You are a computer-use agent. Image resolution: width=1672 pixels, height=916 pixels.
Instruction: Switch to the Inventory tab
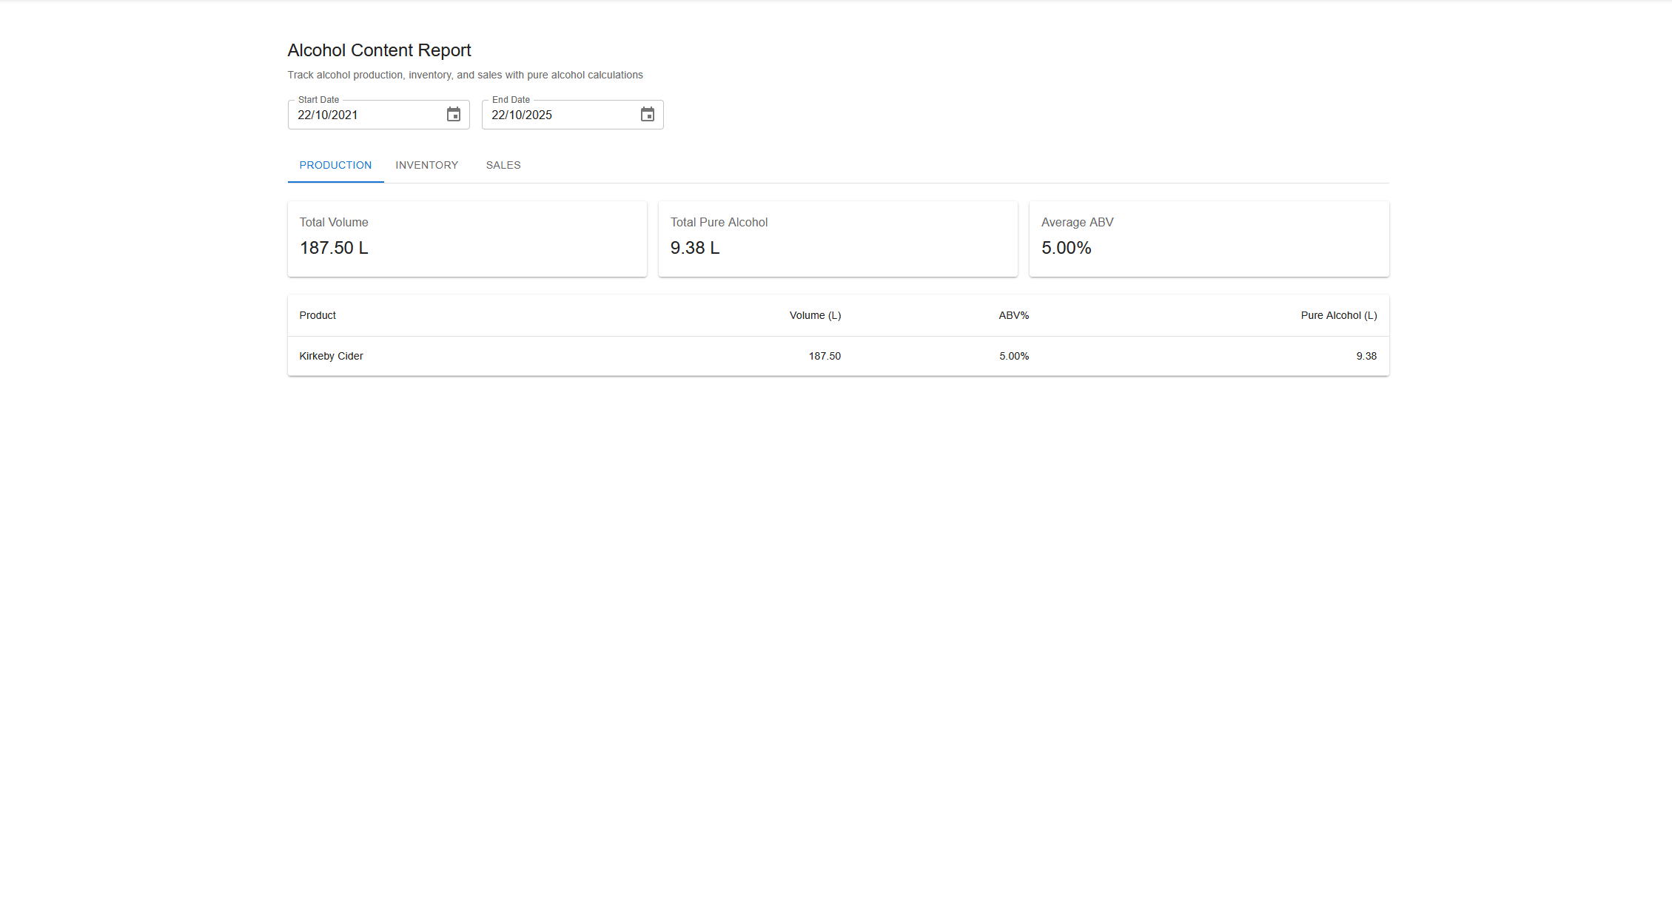426,165
